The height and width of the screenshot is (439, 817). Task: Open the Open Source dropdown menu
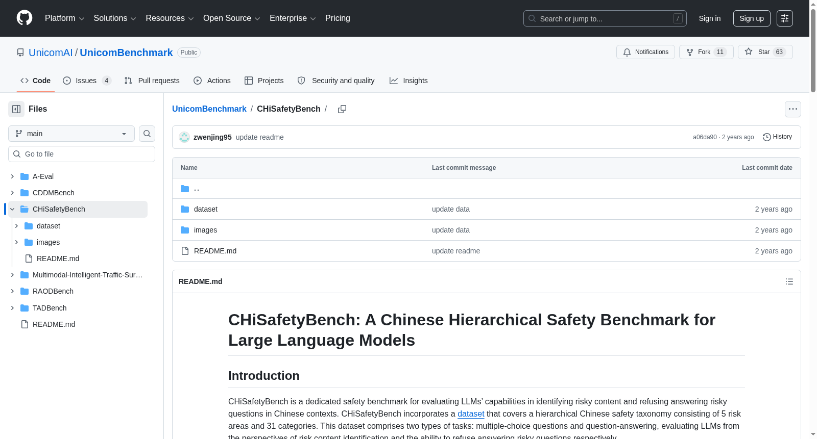pos(232,18)
